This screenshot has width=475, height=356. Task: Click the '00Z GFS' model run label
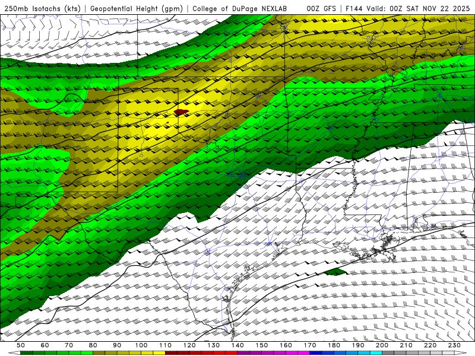[x=321, y=9]
